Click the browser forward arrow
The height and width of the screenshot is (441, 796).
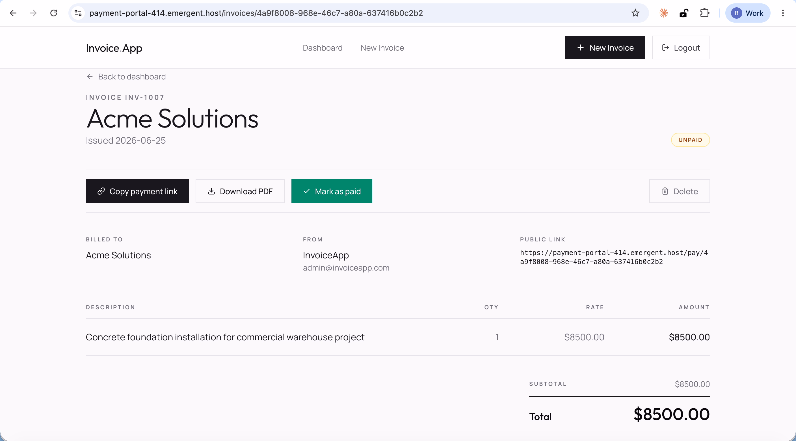click(x=33, y=13)
